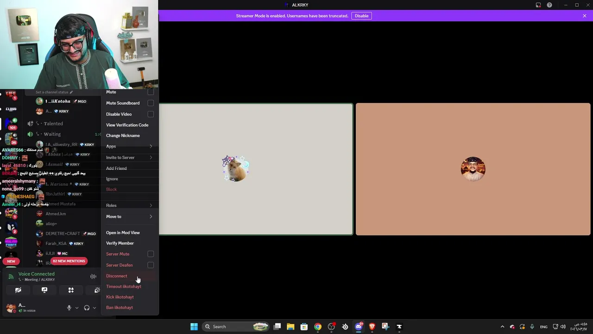Open the soundboard button in voice panel
This screenshot has height=334, width=593.
[97, 290]
